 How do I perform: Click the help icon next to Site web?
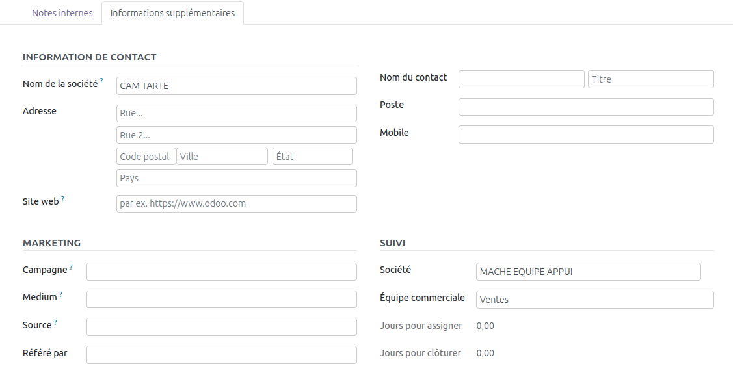click(63, 199)
